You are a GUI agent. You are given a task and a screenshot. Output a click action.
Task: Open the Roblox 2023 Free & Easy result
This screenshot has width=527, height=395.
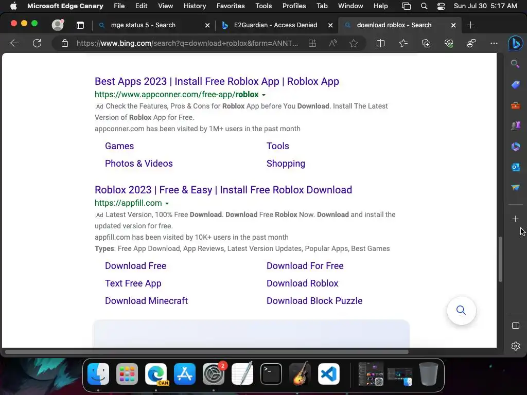click(x=223, y=190)
